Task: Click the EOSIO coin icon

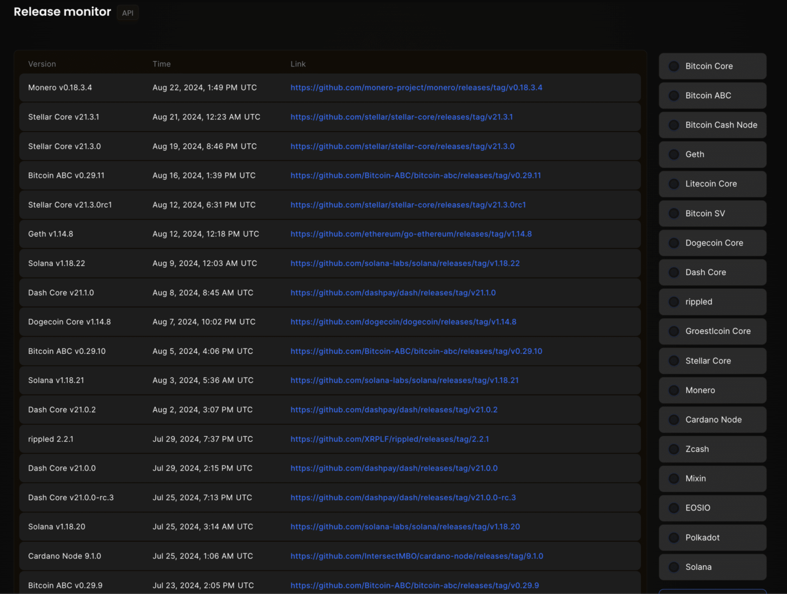Action: point(673,508)
